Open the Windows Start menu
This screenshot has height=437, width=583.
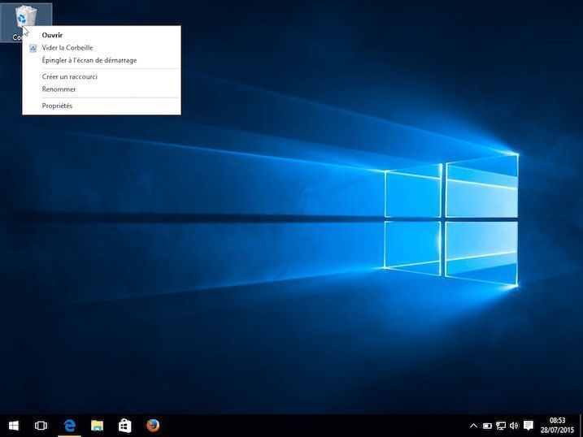pos(14,426)
